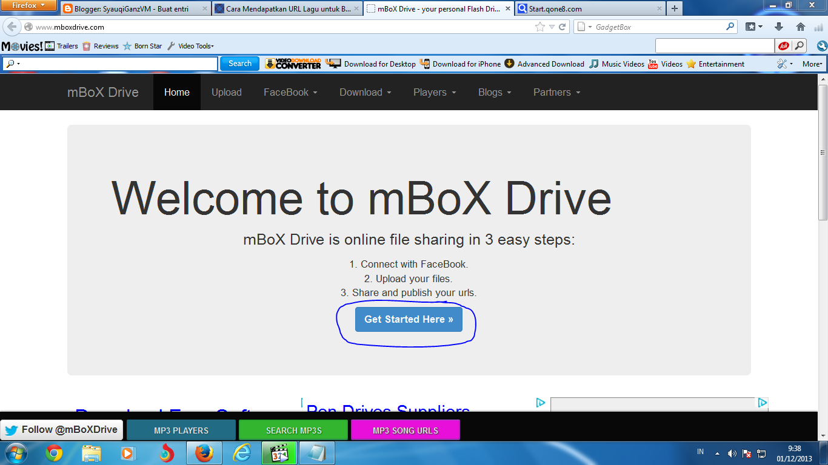Click the Ask toolbar search input field
The height and width of the screenshot is (465, 828).
[x=715, y=46]
